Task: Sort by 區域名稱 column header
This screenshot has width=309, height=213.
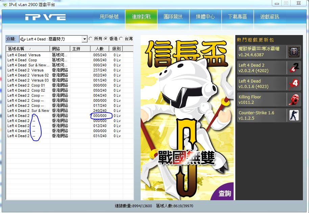Action: coord(28,49)
